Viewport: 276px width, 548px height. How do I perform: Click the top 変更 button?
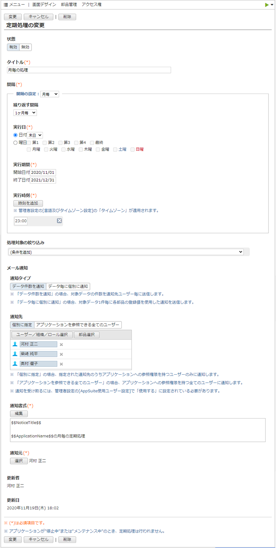[x=13, y=17]
